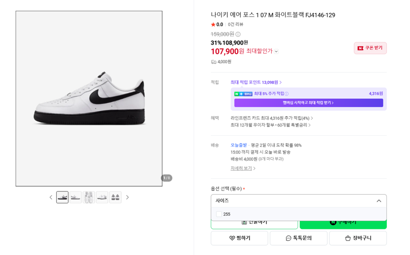410x255 pixels.
Task: Open 최대 12개월 무이자 할부 link
Action: click(x=271, y=125)
